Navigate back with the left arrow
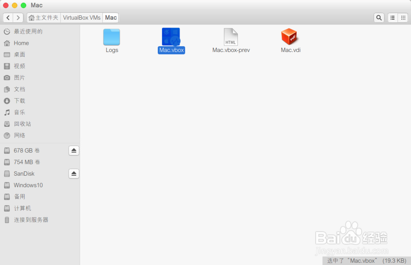 coord(8,18)
